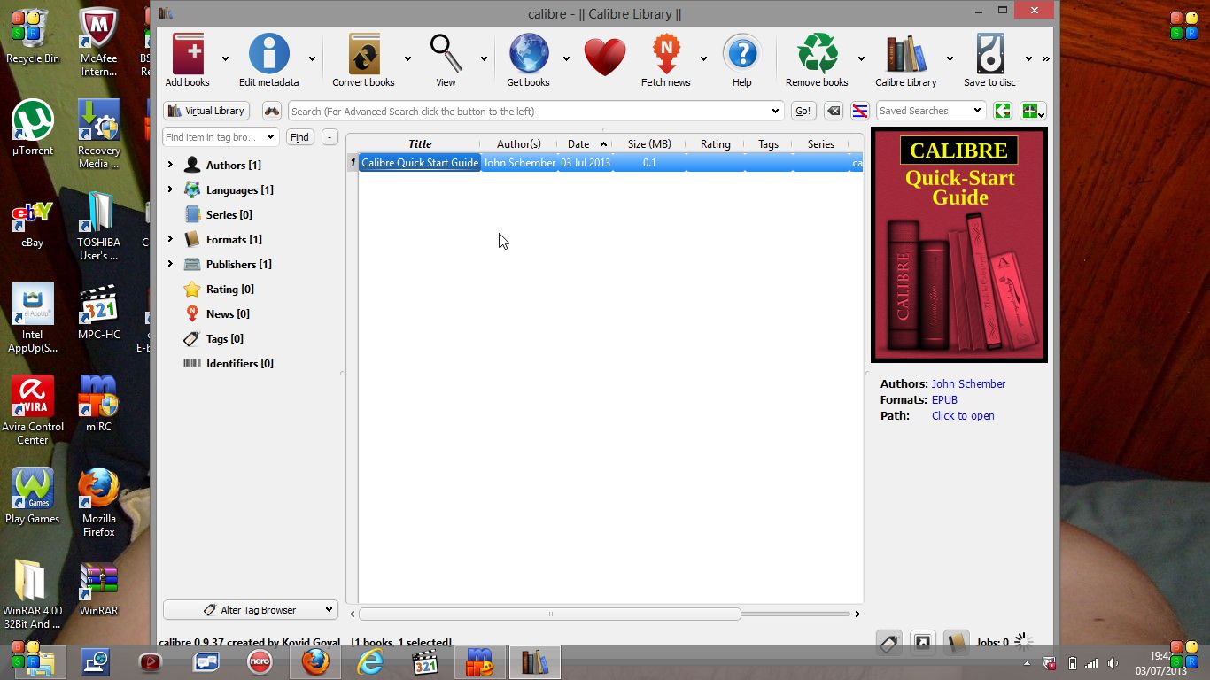Click the green arrow copy-search icon
The image size is (1210, 680).
1002,111
